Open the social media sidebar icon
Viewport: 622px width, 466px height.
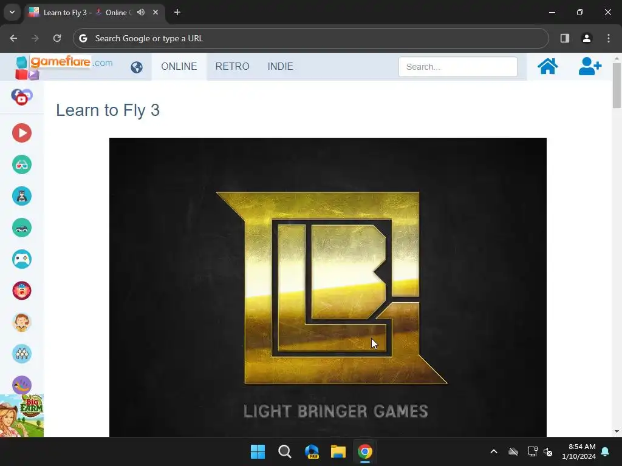pos(21,96)
